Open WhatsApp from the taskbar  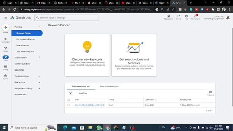click(99, 128)
